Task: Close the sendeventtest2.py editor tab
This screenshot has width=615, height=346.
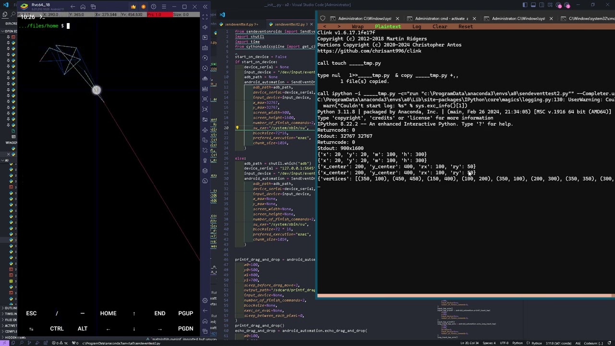Action: pyautogui.click(x=312, y=24)
